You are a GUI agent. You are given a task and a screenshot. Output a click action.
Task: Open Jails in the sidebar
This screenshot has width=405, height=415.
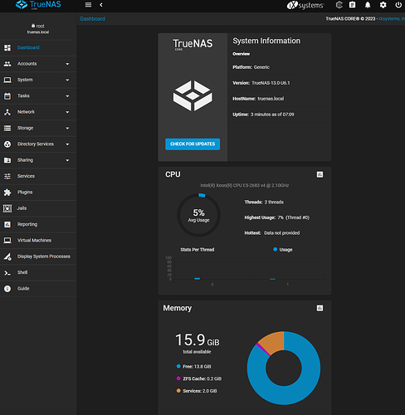tap(38, 208)
